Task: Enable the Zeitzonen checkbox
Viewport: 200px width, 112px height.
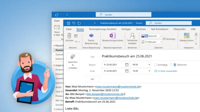Action: (172, 65)
